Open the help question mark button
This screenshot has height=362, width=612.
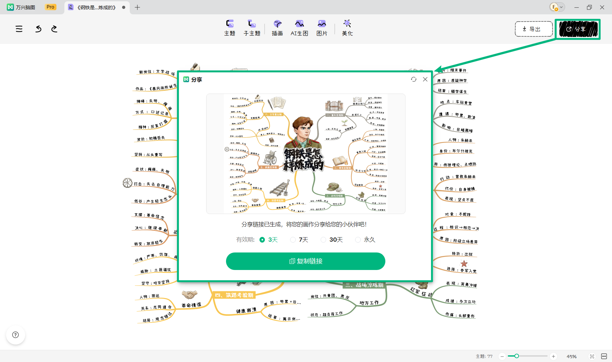(15, 335)
